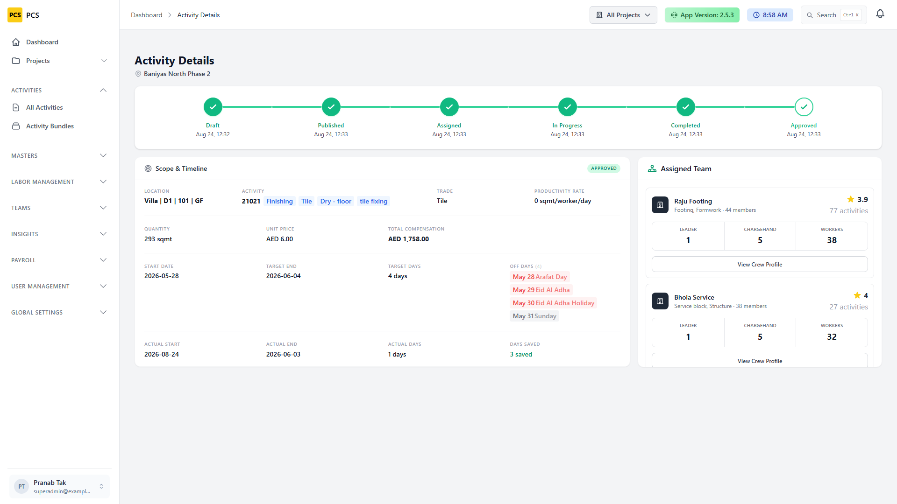The width and height of the screenshot is (897, 504).
Task: Click the Activity Bundles icon
Action: (16, 126)
